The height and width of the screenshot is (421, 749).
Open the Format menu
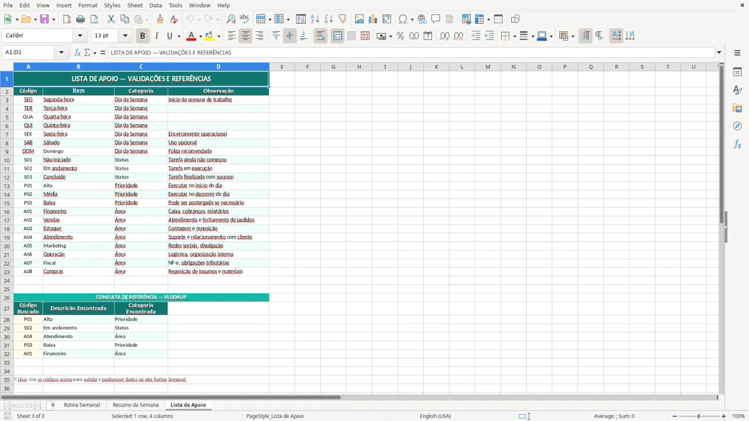pyautogui.click(x=87, y=5)
